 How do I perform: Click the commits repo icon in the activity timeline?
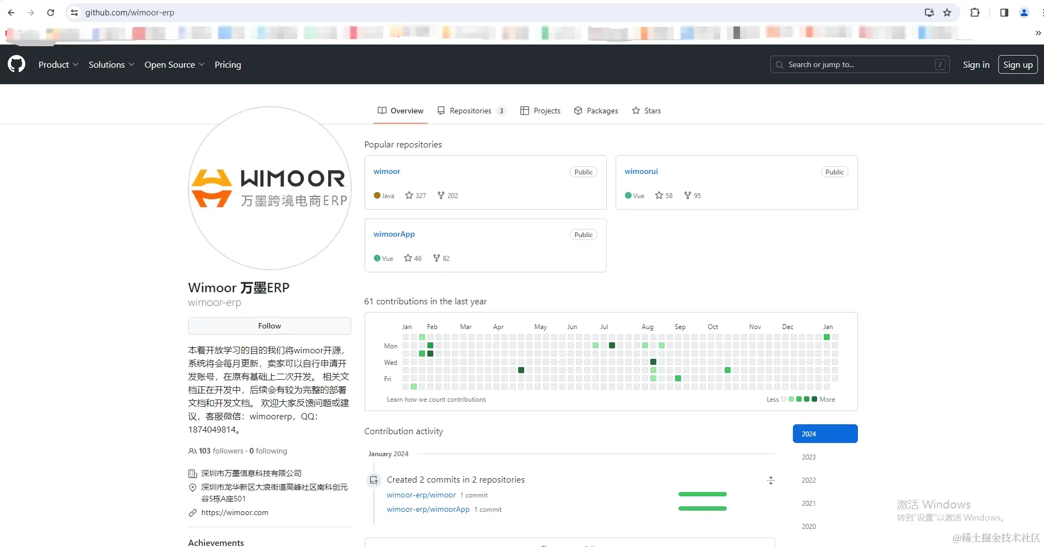pos(374,480)
